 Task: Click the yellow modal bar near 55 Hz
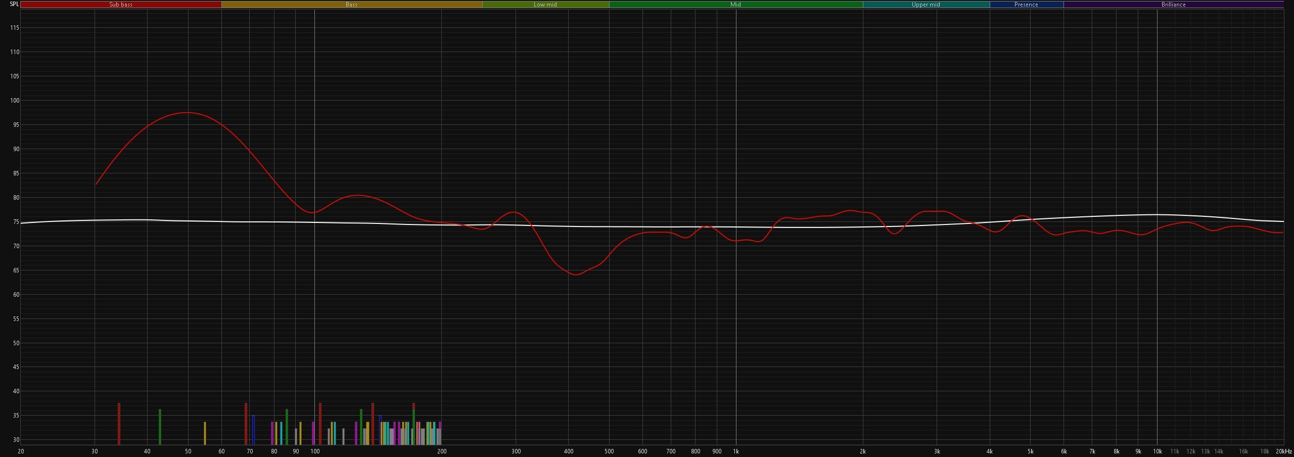click(205, 433)
